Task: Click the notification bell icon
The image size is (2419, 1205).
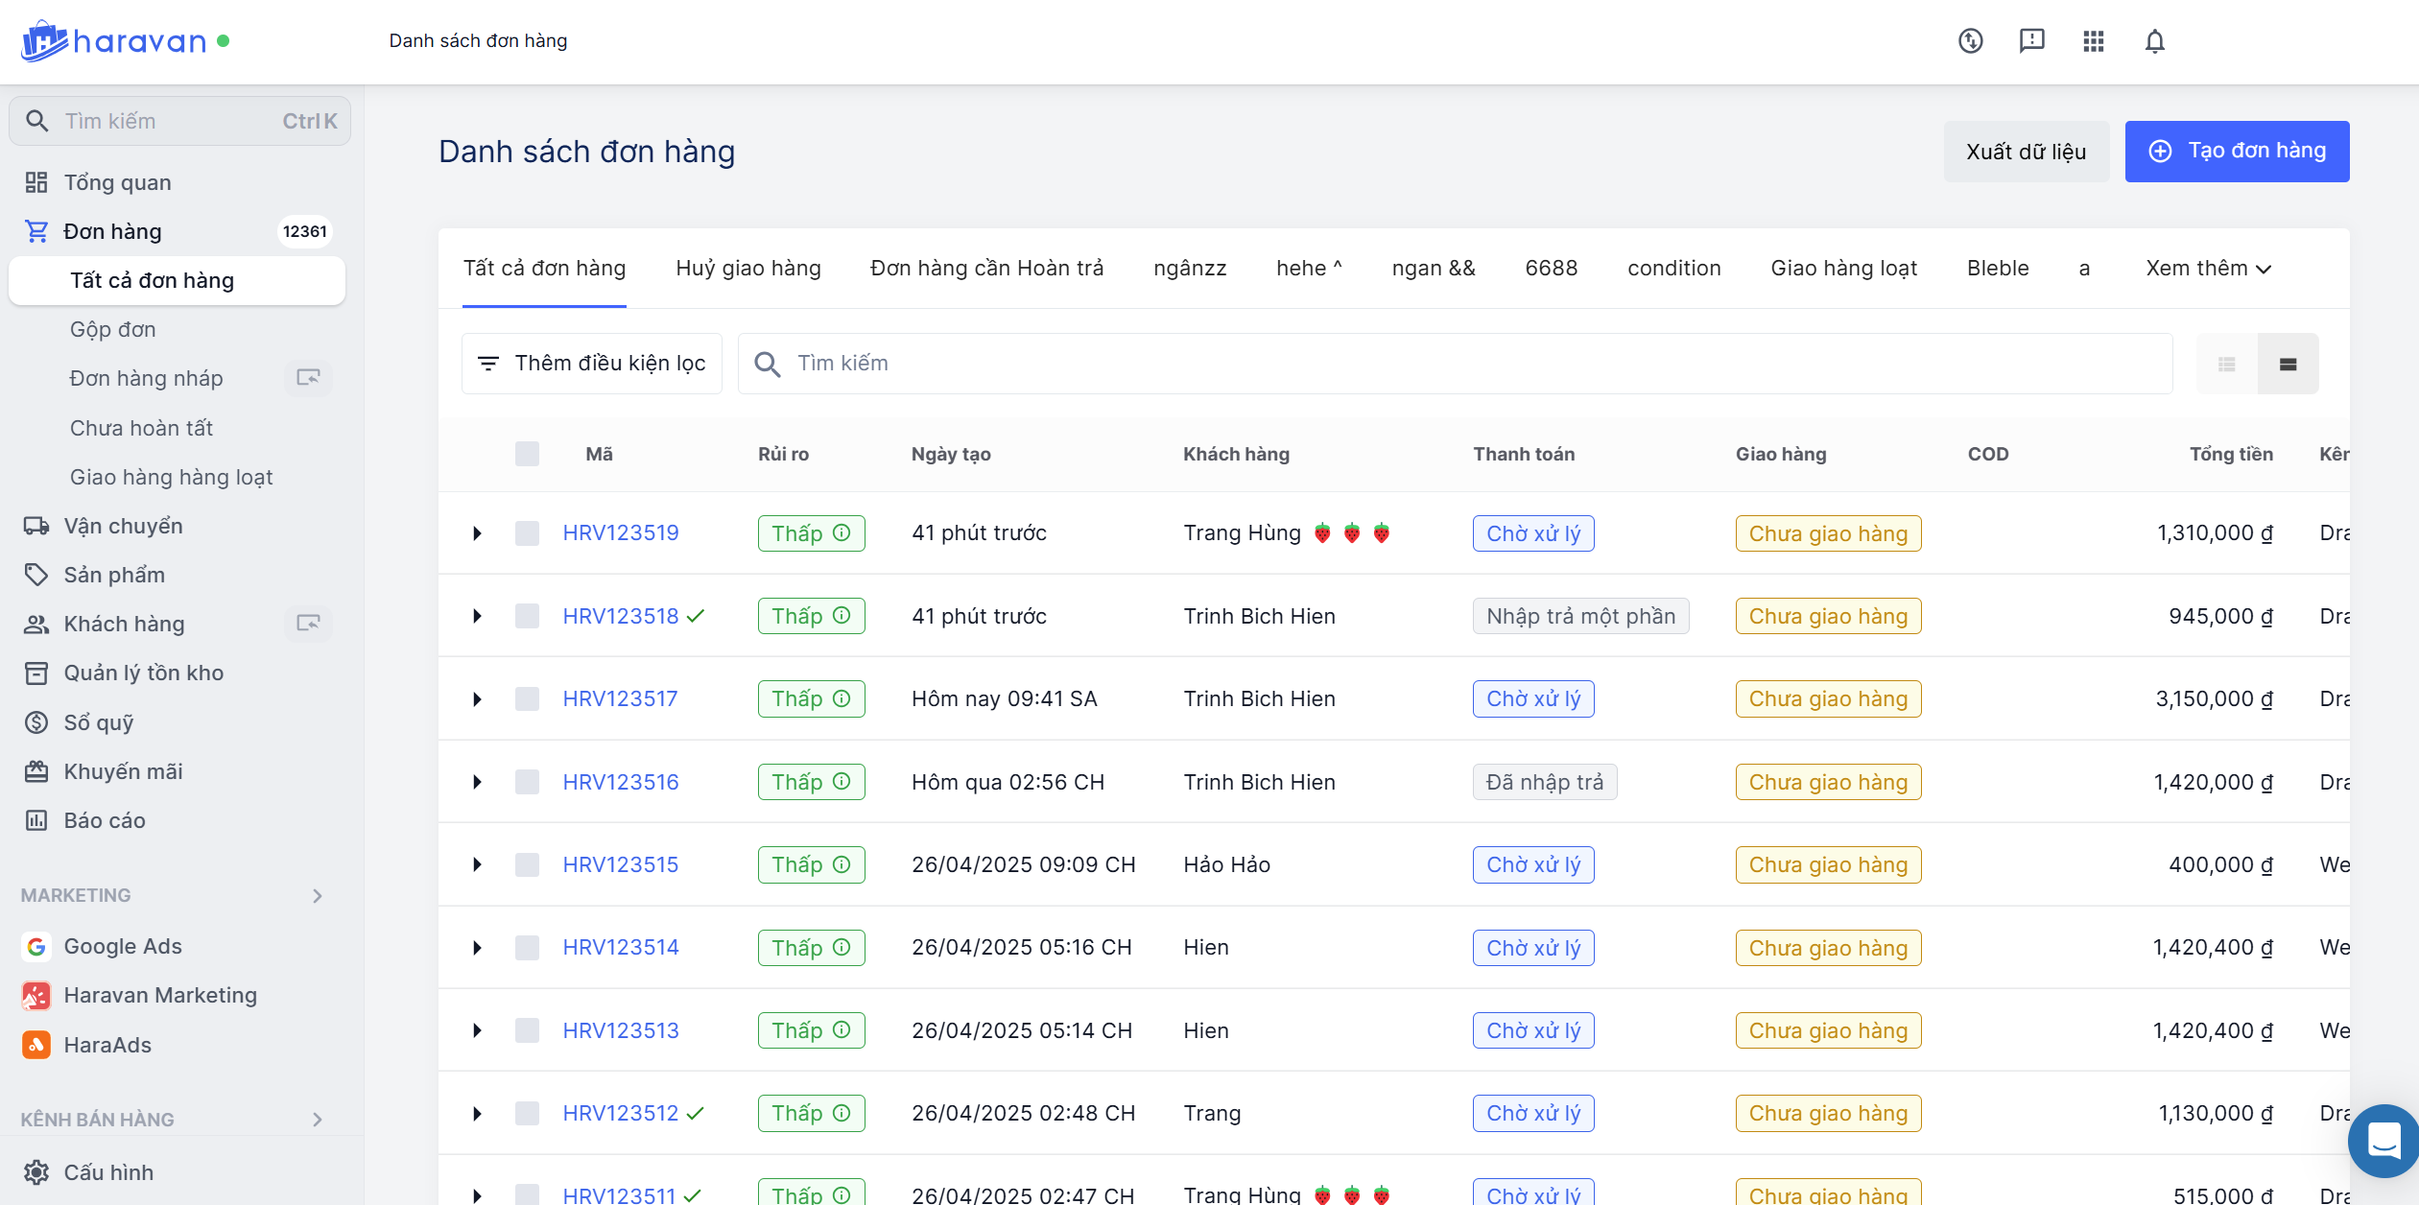Action: pyautogui.click(x=2154, y=41)
